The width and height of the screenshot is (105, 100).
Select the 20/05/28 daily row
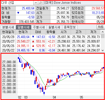click(x=51, y=37)
